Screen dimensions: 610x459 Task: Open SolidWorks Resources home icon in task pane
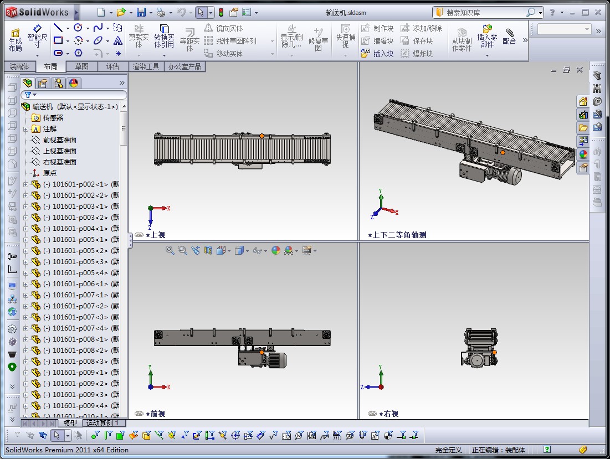[583, 101]
